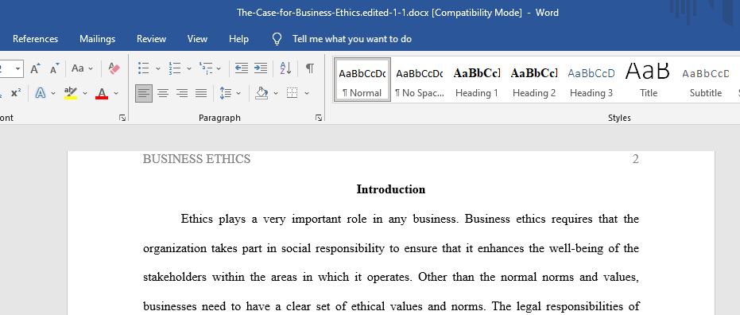This screenshot has width=740, height=315.
Task: Apply red font color
Action: [x=102, y=93]
